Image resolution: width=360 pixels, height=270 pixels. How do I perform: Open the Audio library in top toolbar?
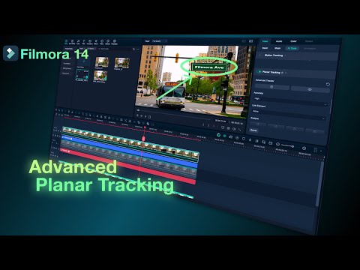(x=78, y=42)
